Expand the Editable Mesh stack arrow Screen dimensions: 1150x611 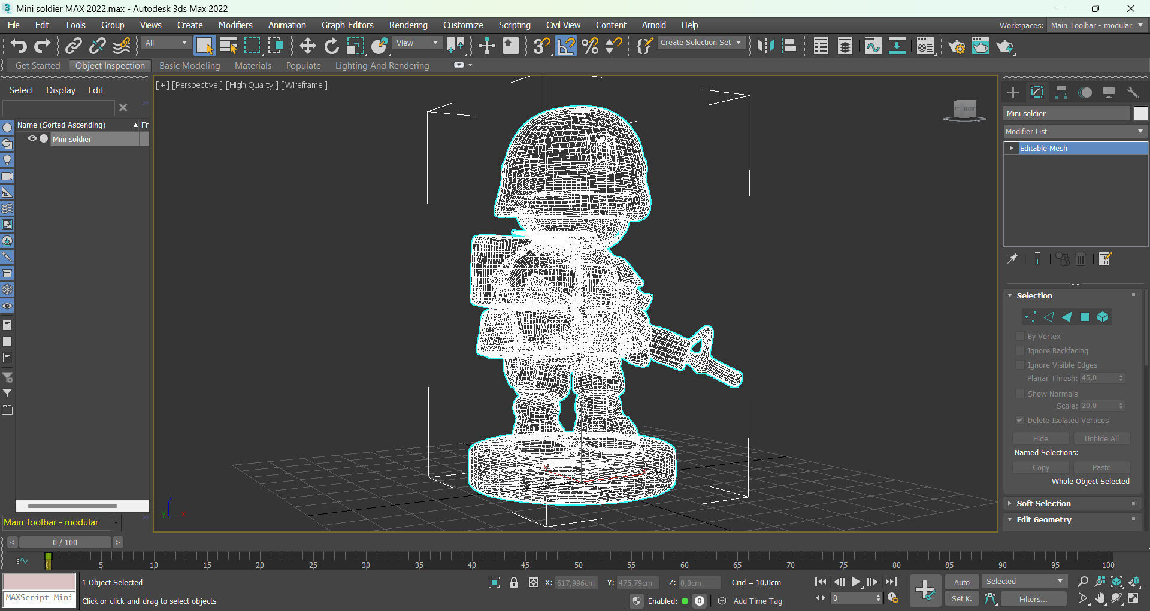(1012, 148)
